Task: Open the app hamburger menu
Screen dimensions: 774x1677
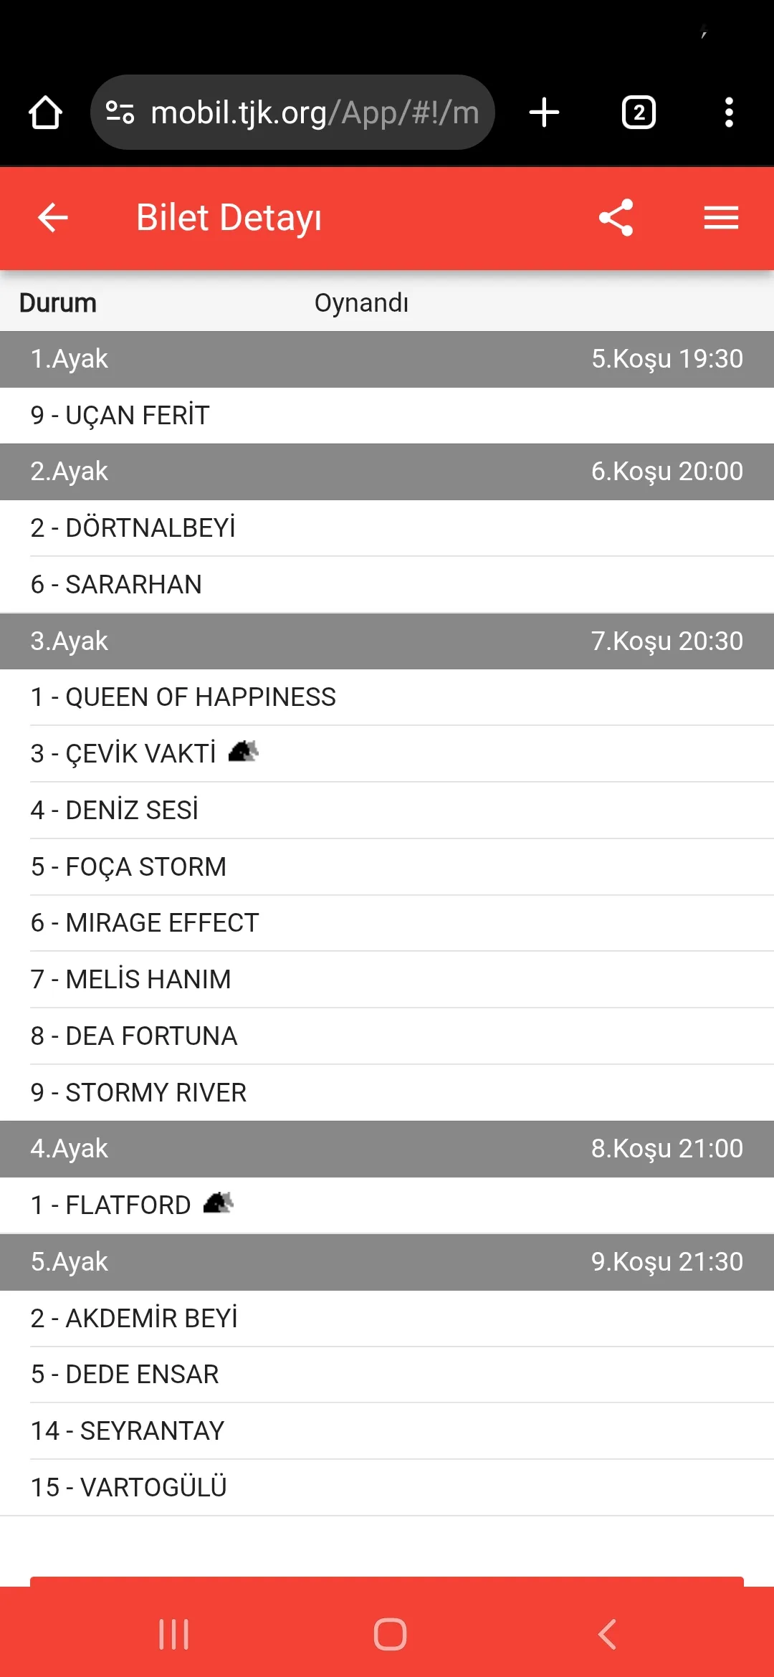Action: tap(721, 218)
